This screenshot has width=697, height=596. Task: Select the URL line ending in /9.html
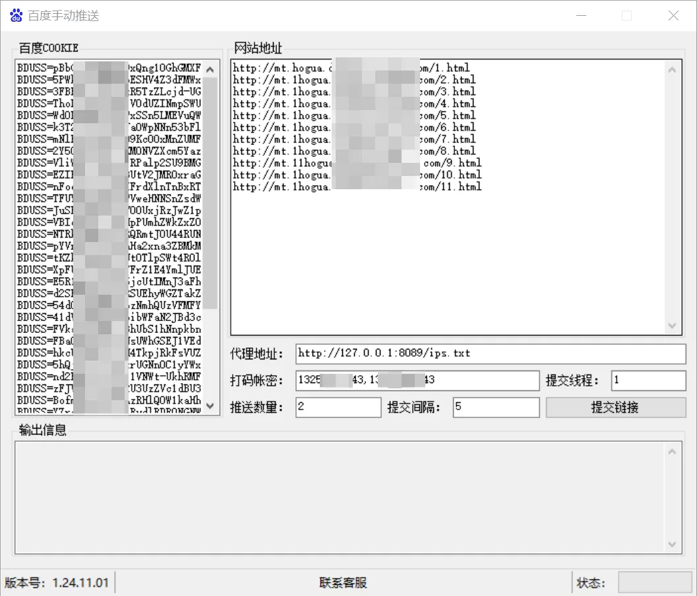pyautogui.click(x=357, y=163)
